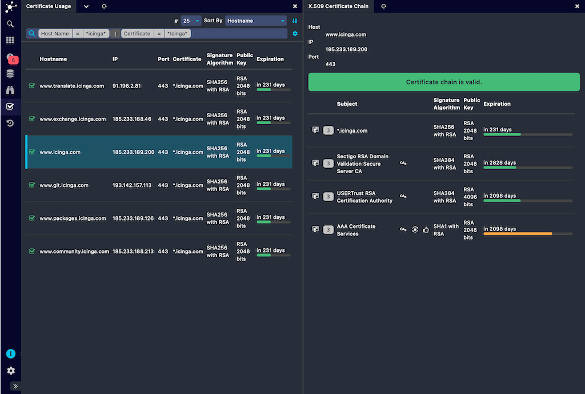585x394 pixels.
Task: Click the certificate icon of the USERTrust RSA row
Action: coord(315,196)
